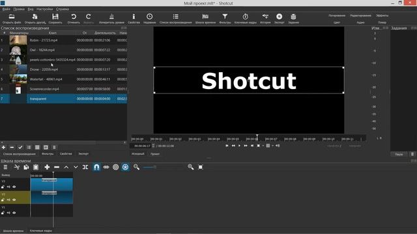The width and height of the screenshot is (417, 234).
Task: Zoom in the timeline with magnifier plus
Action: click(x=190, y=167)
